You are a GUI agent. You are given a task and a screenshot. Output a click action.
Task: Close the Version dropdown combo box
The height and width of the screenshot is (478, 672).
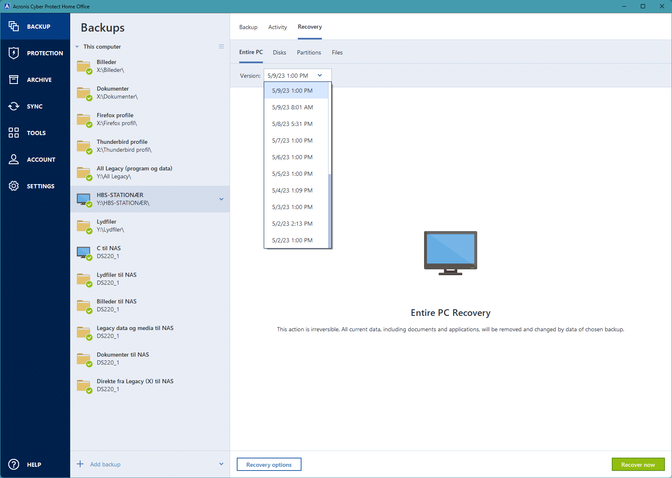pyautogui.click(x=297, y=75)
